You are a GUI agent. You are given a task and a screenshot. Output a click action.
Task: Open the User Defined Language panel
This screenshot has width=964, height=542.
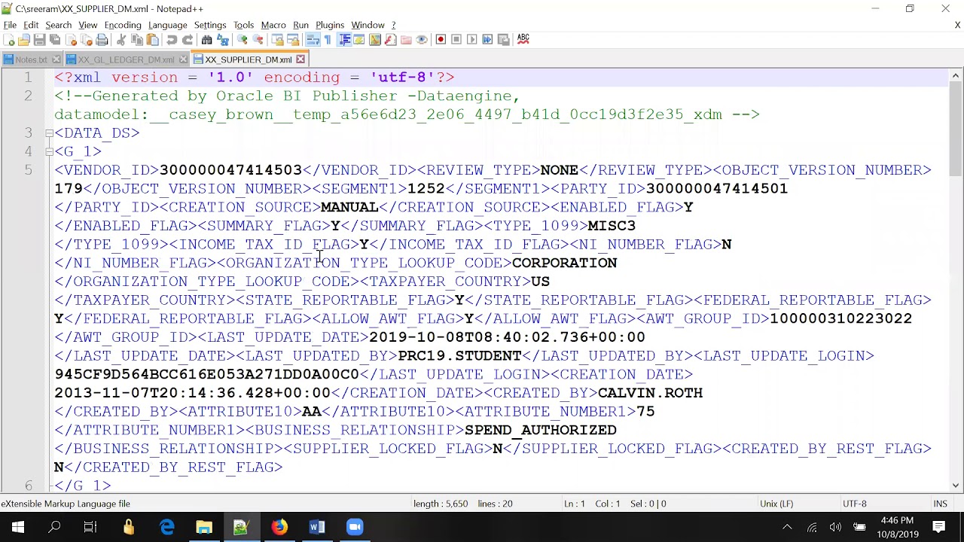click(359, 39)
